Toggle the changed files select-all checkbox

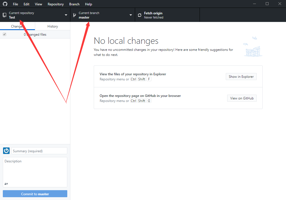coord(5,34)
